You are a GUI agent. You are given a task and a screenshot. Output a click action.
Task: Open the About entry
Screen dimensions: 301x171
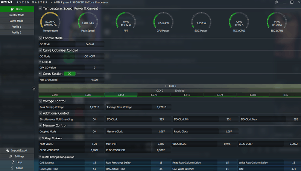17,168
